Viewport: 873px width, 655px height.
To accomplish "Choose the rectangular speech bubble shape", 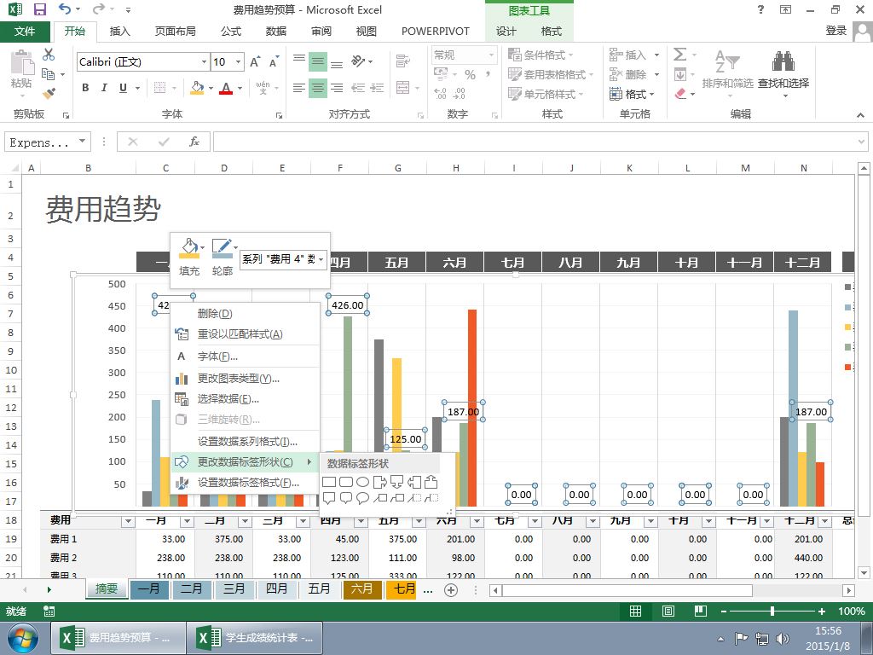I will (329, 498).
